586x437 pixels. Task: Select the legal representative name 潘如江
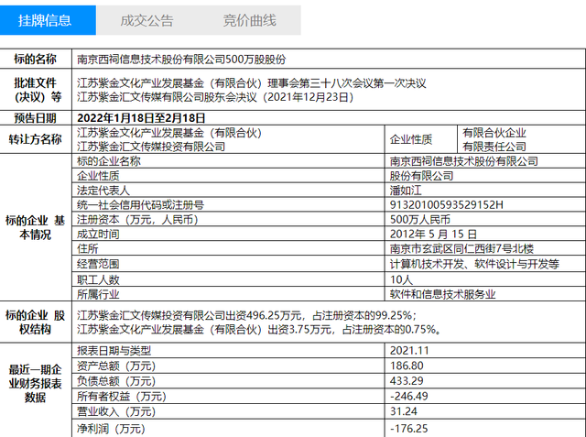click(x=406, y=191)
